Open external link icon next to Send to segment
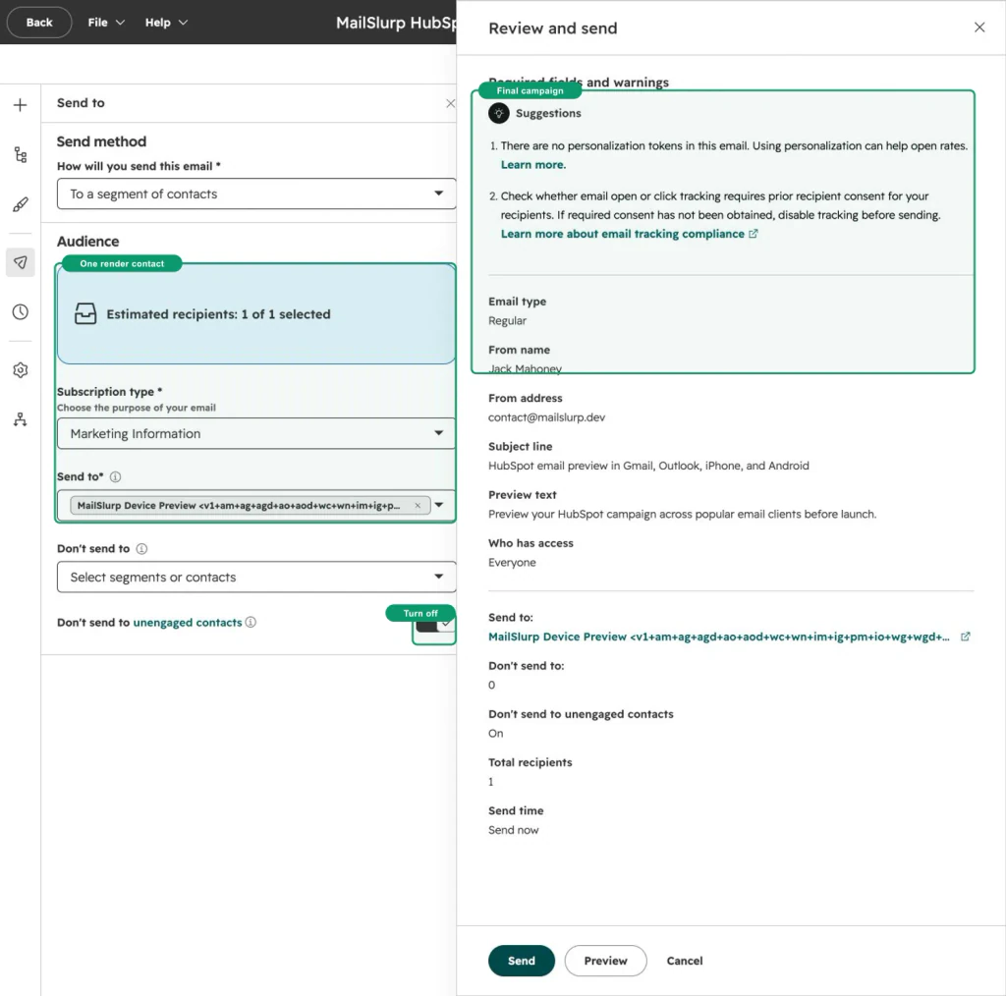 pos(965,636)
